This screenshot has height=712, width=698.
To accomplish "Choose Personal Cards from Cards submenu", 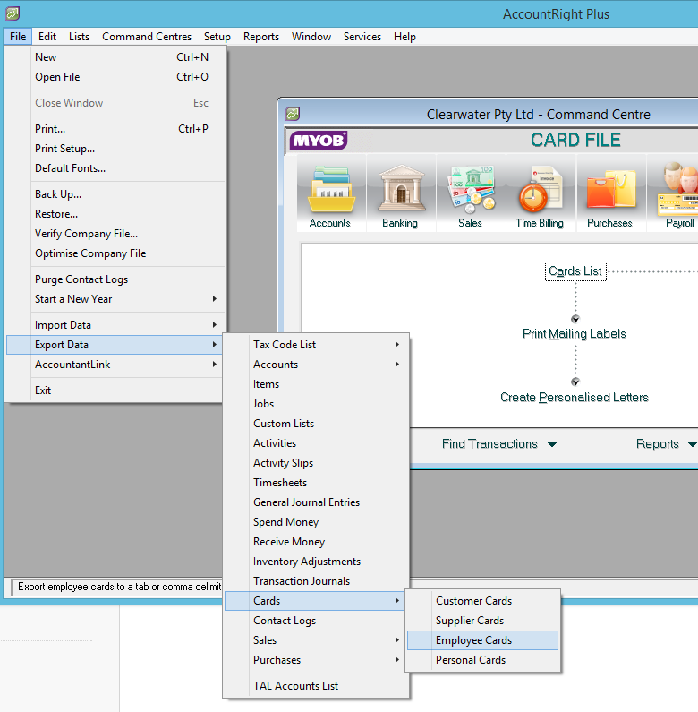I will pos(483,660).
